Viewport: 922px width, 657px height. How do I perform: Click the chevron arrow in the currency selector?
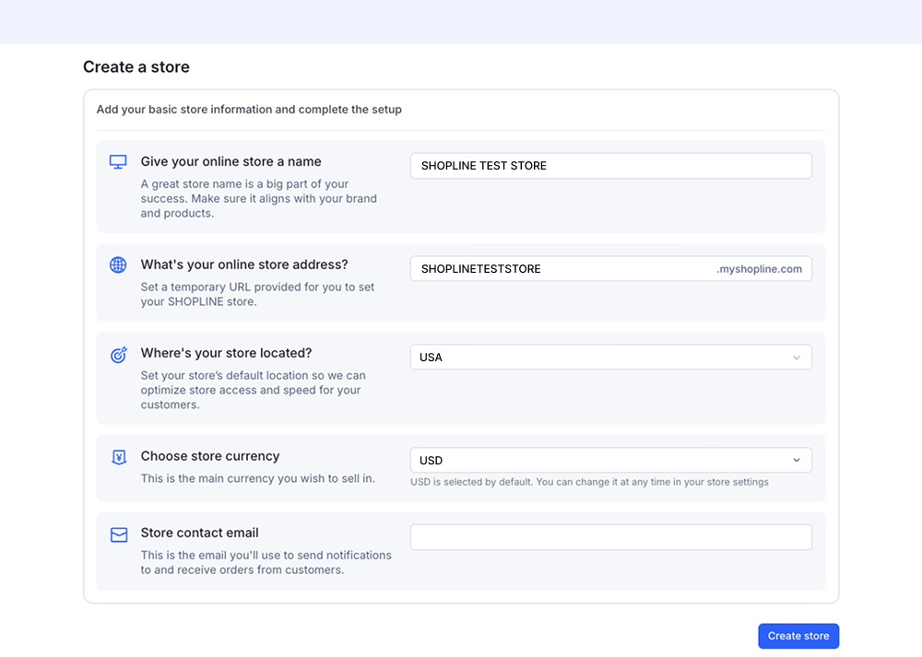point(797,461)
